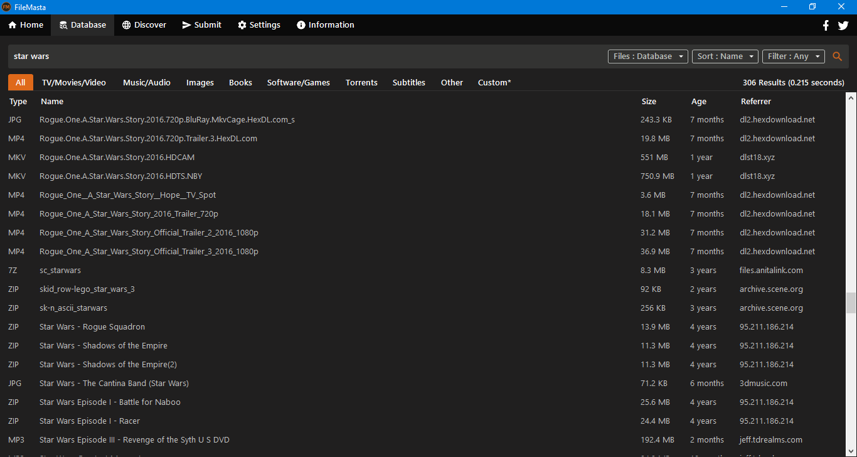The height and width of the screenshot is (457, 857).
Task: Select Official_Trailer_3_2016_1080p file row
Action: click(x=423, y=252)
